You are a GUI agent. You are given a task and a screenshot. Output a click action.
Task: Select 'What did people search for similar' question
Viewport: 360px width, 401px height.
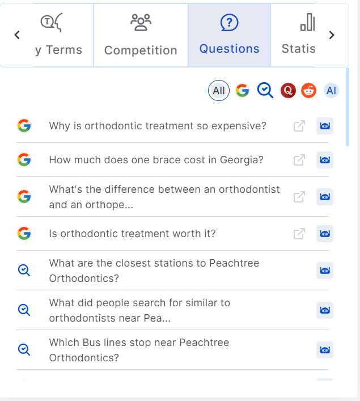(139, 310)
